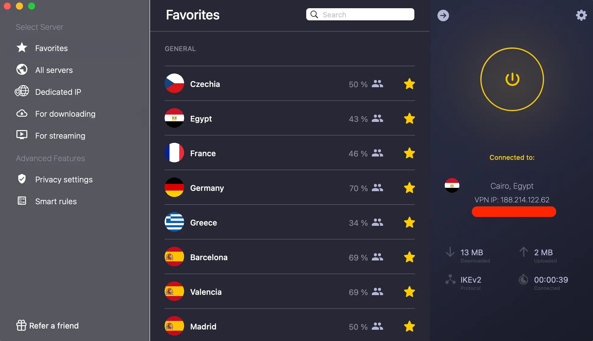593x341 pixels.
Task: Remove Greece from favorites via star
Action: [409, 223]
